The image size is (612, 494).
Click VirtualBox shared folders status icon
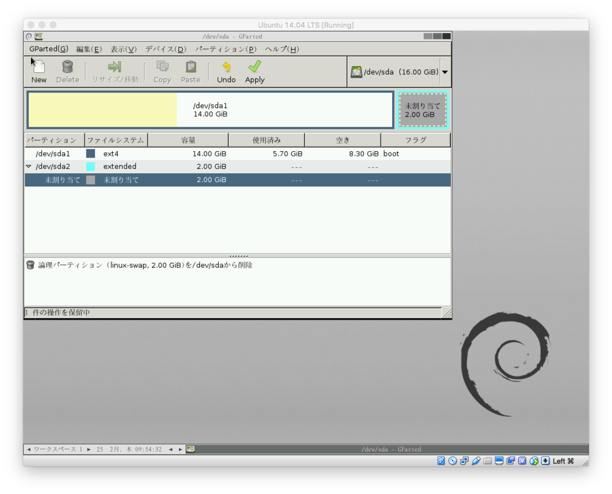[x=488, y=461]
